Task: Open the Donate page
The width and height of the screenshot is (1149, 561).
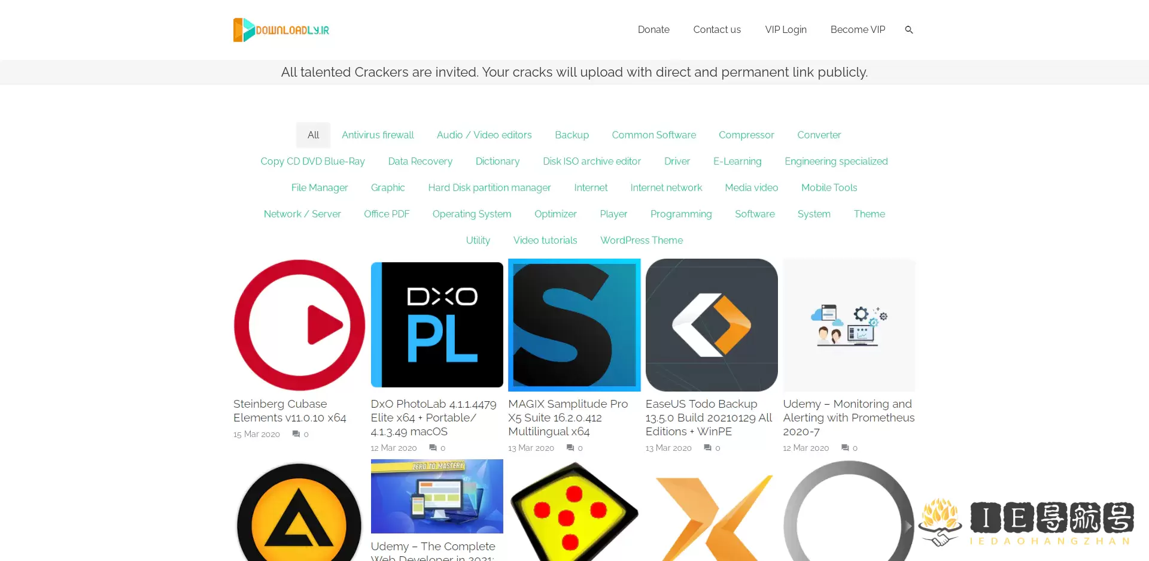Action: pyautogui.click(x=653, y=30)
